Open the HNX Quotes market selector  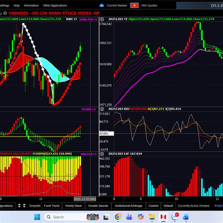(x=150, y=6)
